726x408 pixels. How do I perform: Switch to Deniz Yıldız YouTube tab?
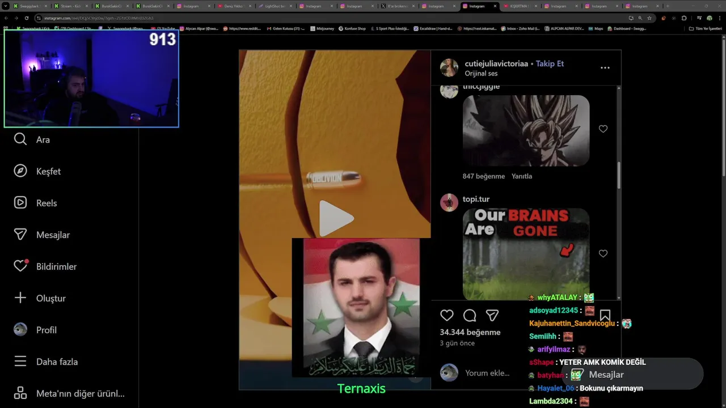point(235,6)
